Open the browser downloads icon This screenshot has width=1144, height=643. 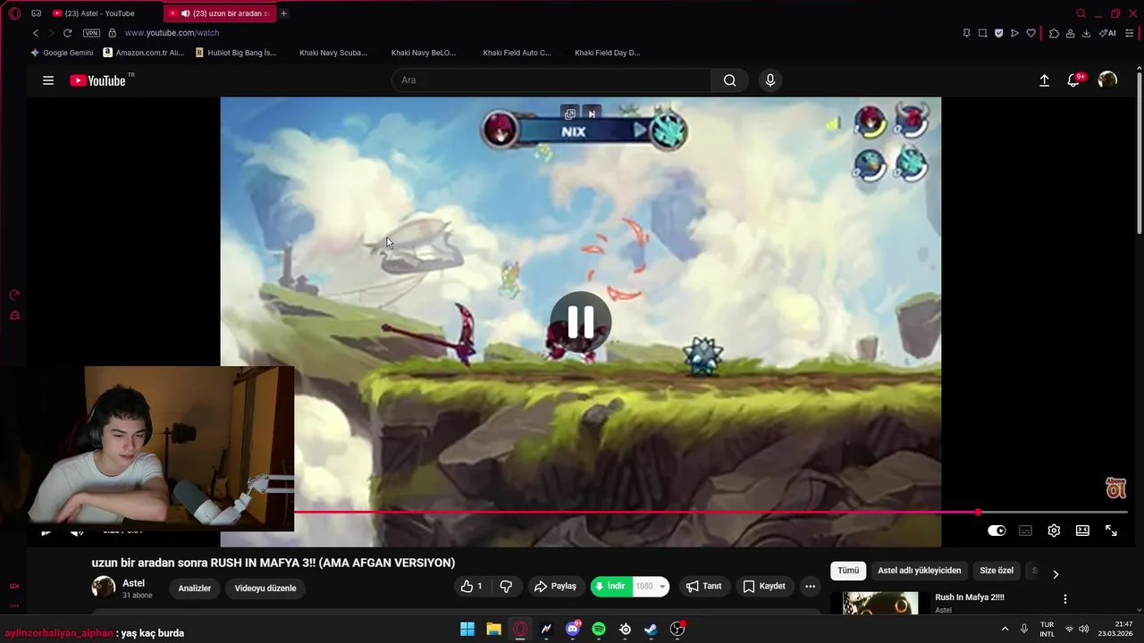(x=1086, y=33)
